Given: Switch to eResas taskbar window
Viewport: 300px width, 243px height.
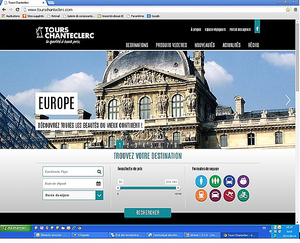Looking at the screenshot, I should [x=202, y=235].
